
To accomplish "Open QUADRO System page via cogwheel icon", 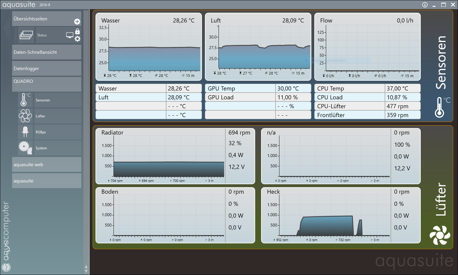I will click(25, 148).
